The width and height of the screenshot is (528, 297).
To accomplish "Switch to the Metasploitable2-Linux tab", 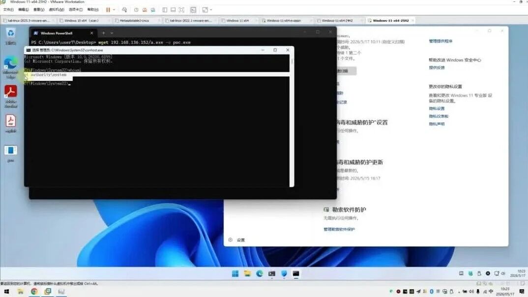I will pos(134,21).
